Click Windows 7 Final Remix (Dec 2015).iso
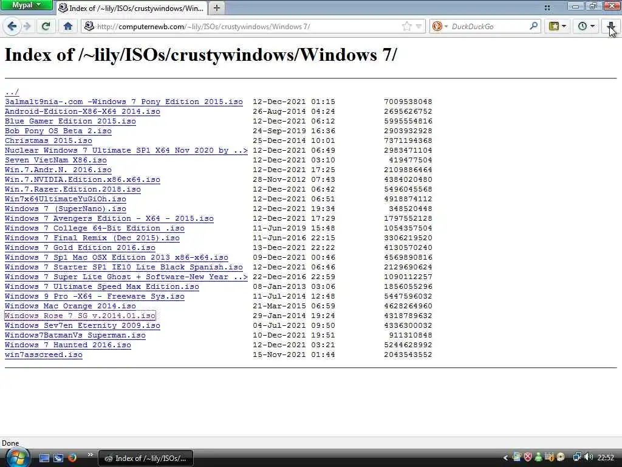 click(x=92, y=238)
